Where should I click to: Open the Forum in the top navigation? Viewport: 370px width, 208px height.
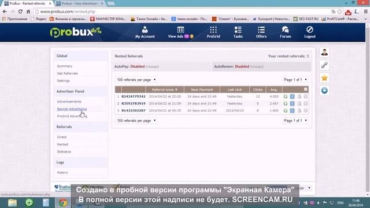tap(285, 32)
